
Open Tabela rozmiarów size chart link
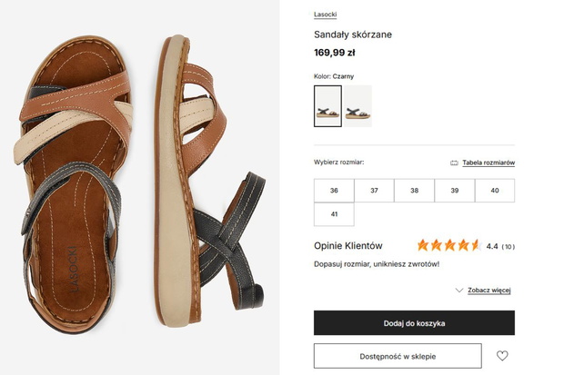coord(488,163)
